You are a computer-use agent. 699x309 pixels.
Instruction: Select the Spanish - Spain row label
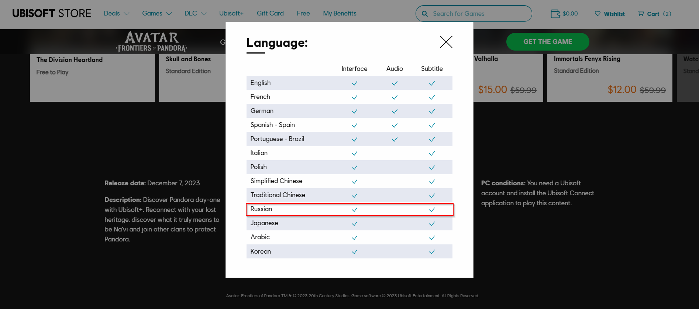pyautogui.click(x=273, y=125)
